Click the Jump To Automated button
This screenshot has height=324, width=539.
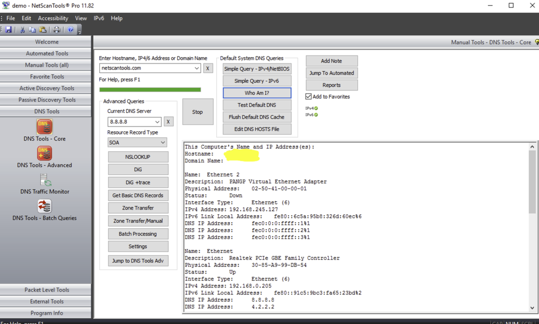coord(331,73)
